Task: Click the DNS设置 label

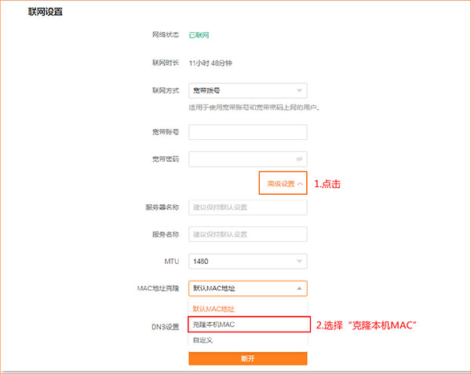Action: [166, 326]
